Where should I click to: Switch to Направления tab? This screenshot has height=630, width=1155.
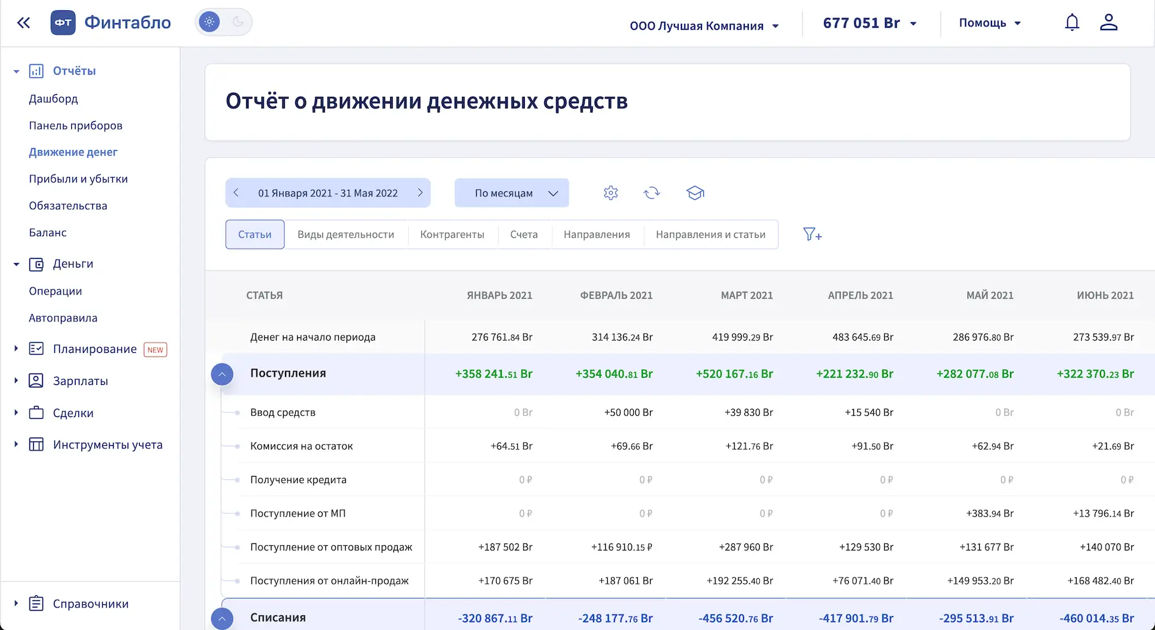click(x=597, y=234)
